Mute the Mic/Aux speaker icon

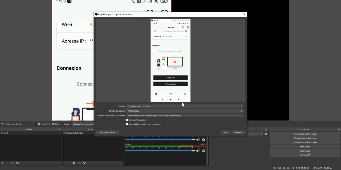pos(198,151)
